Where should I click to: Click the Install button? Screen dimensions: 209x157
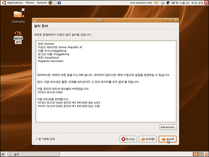point(168,139)
